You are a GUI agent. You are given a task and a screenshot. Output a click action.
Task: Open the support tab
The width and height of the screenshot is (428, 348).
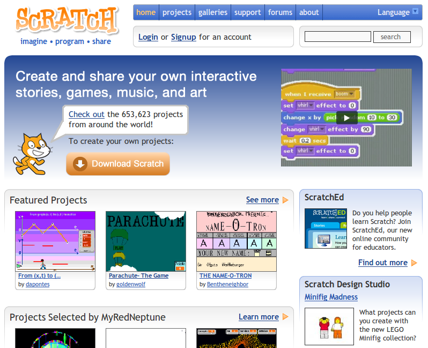point(248,12)
